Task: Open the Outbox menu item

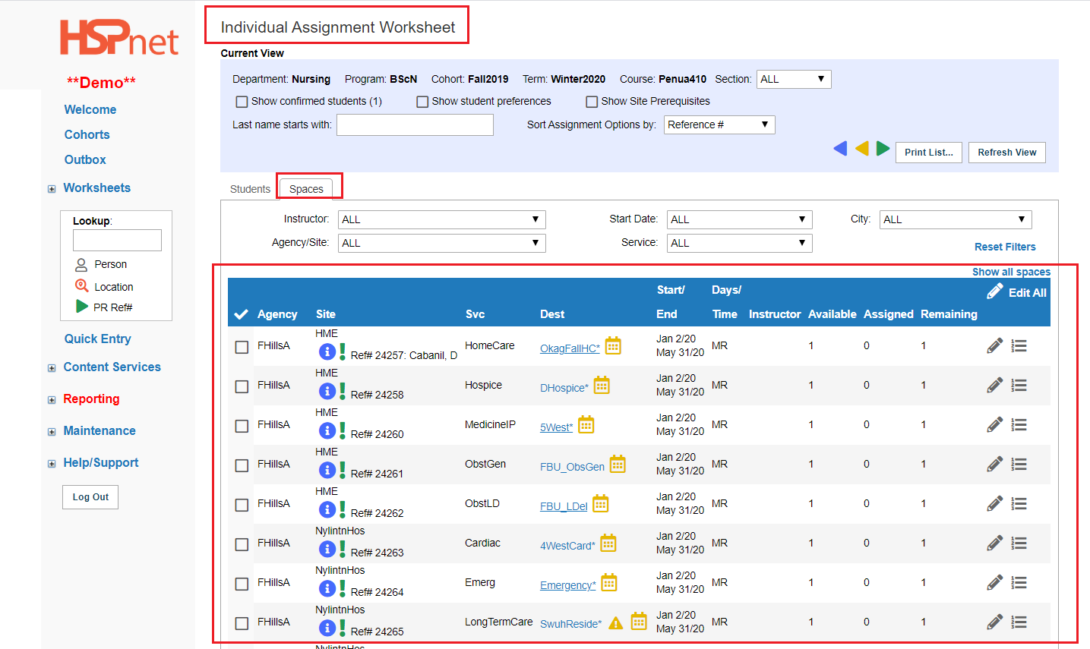Action: pyautogui.click(x=85, y=159)
